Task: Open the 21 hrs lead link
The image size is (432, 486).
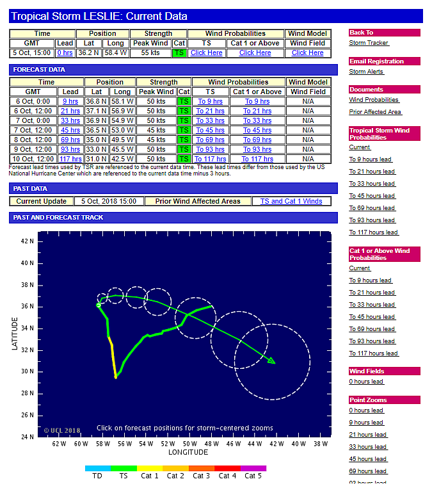Action: click(70, 111)
